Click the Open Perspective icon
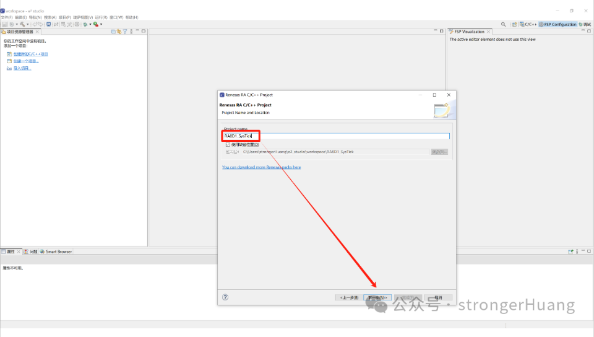The width and height of the screenshot is (594, 337). click(514, 24)
